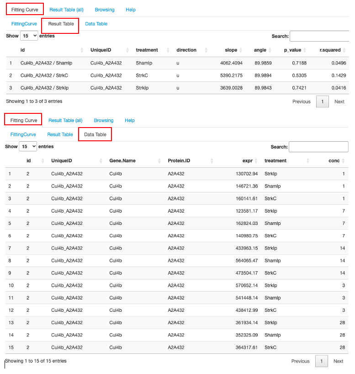This screenshot has height=374, width=355.
Task: Click Next below the 15-entry data table
Action: click(338, 361)
